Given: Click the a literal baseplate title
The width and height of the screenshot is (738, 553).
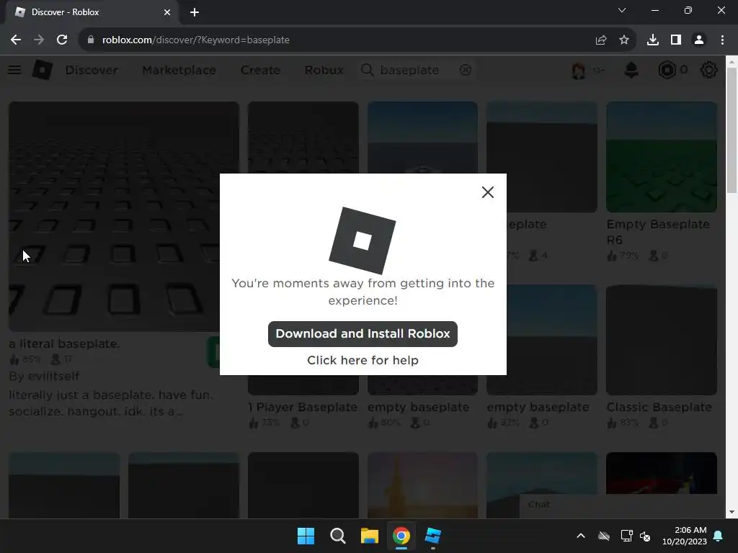Looking at the screenshot, I should [64, 343].
